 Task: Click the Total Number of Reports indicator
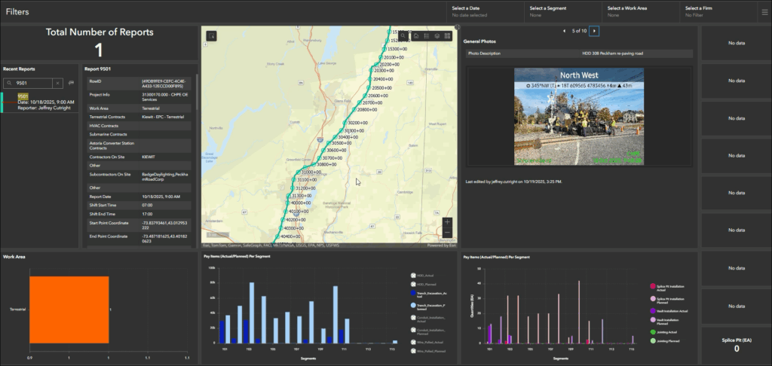100,42
